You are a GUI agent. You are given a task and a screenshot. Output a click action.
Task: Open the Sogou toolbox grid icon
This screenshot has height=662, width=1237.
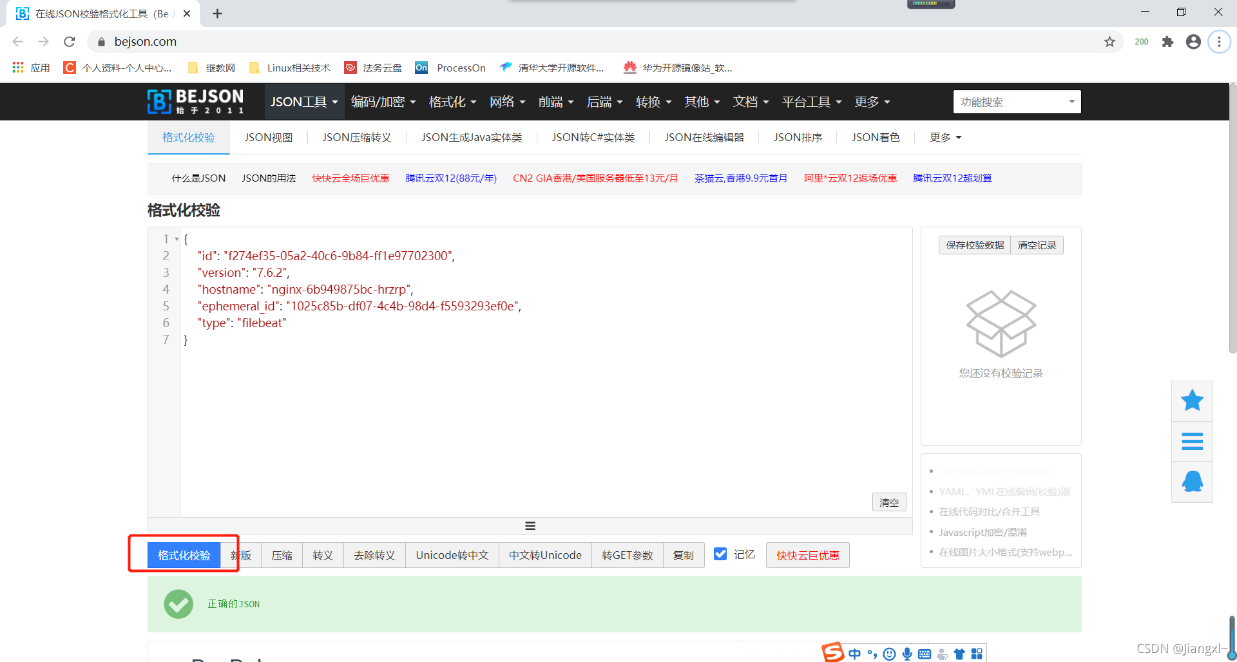(x=977, y=654)
